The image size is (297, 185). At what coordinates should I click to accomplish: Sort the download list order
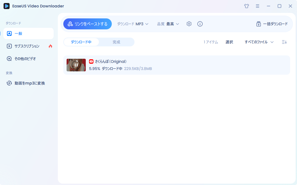point(284,42)
